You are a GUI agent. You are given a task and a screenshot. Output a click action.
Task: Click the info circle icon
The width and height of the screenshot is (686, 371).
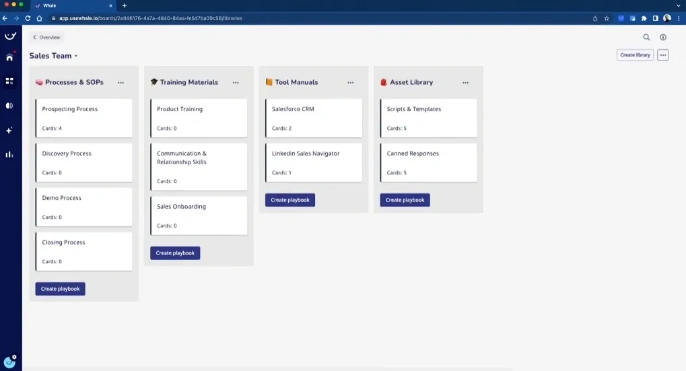coord(663,37)
